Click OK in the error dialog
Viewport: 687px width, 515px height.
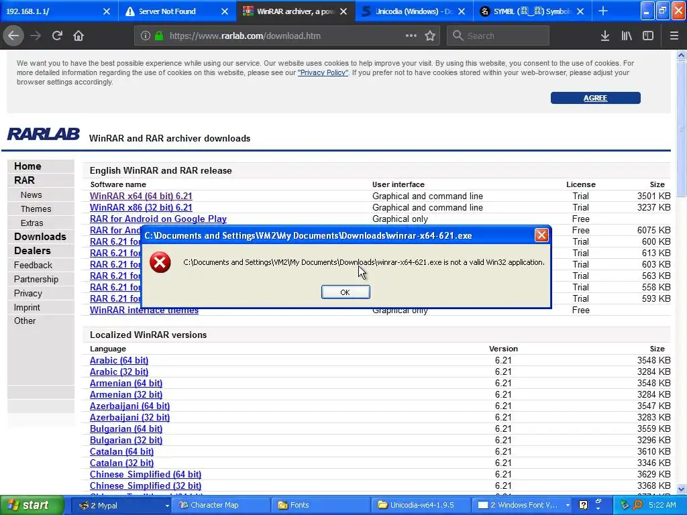click(346, 292)
